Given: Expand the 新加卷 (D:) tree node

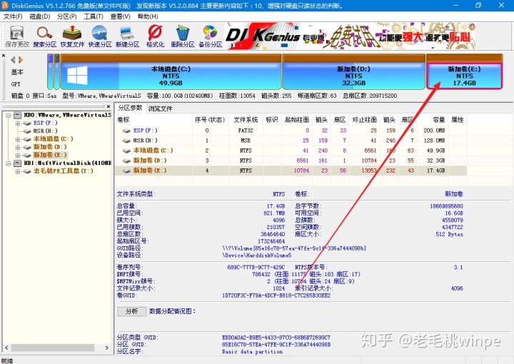Looking at the screenshot, I should [x=18, y=148].
